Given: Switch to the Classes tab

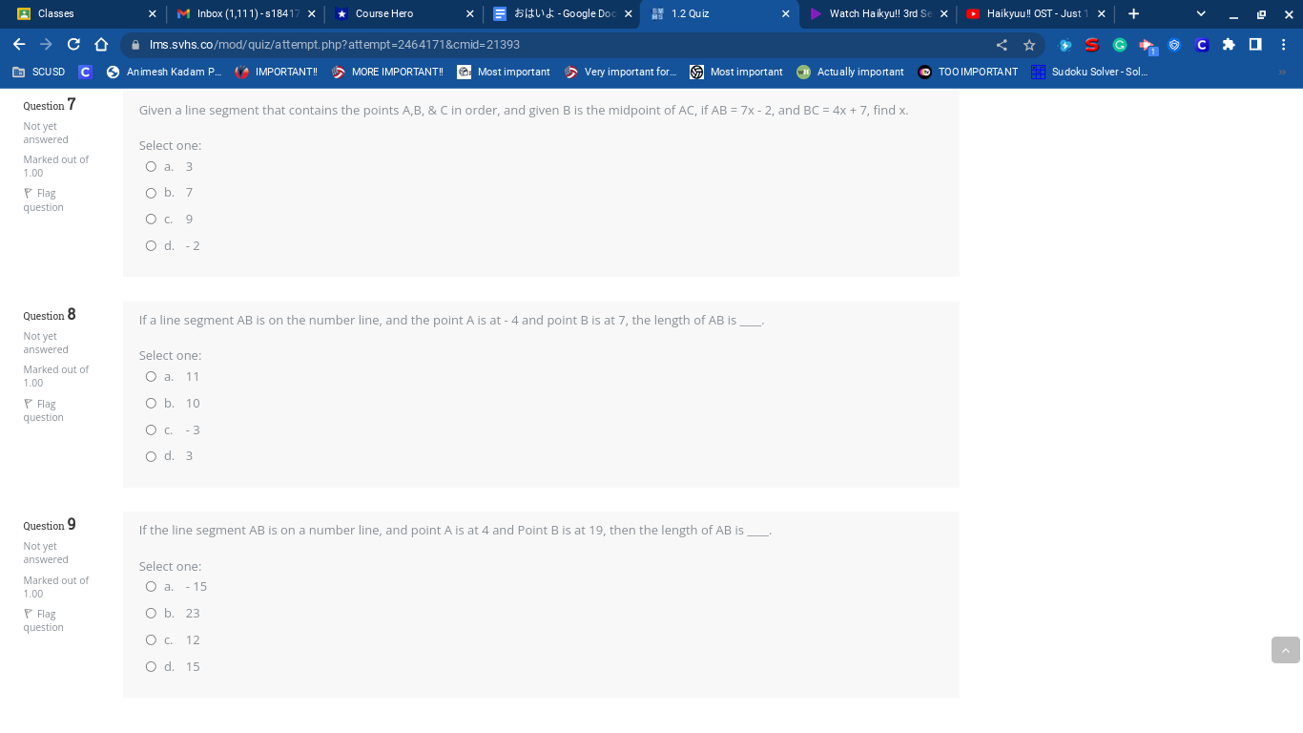Looking at the screenshot, I should pos(86,14).
